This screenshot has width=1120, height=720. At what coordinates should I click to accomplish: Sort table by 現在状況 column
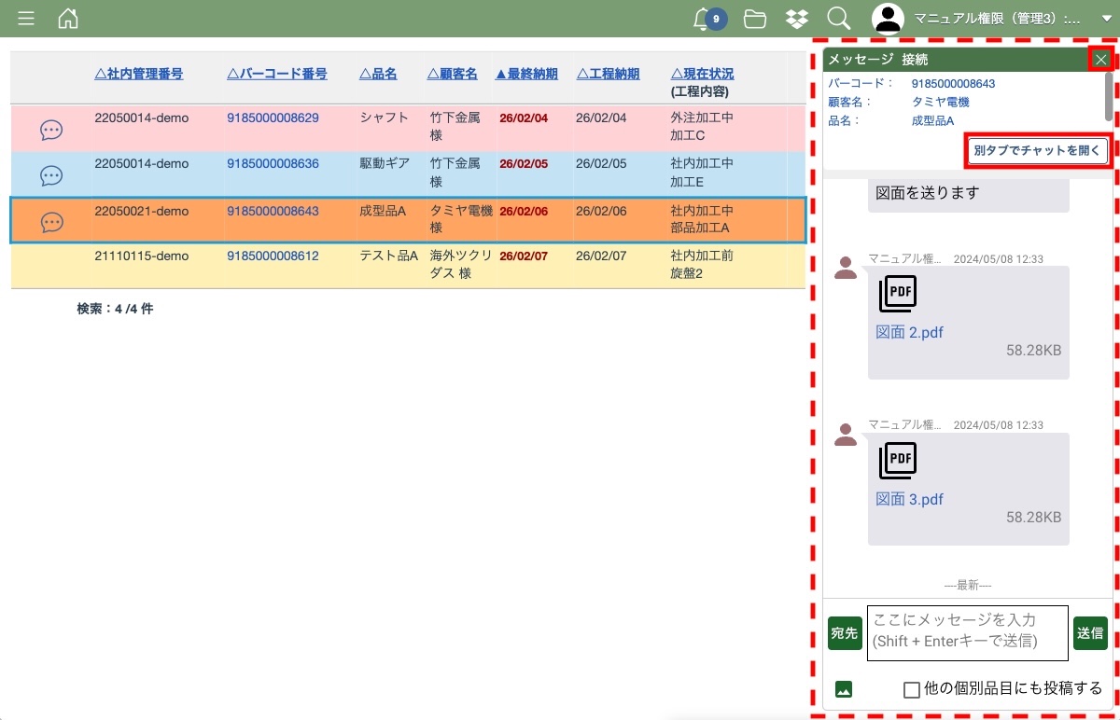[703, 74]
